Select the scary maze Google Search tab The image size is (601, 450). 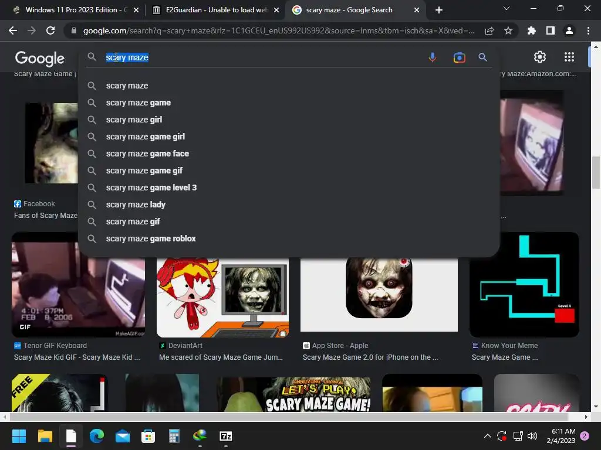[x=349, y=10]
